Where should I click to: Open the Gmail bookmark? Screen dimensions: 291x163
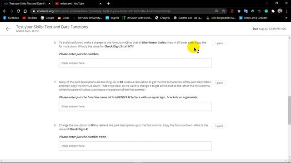[x=64, y=18]
